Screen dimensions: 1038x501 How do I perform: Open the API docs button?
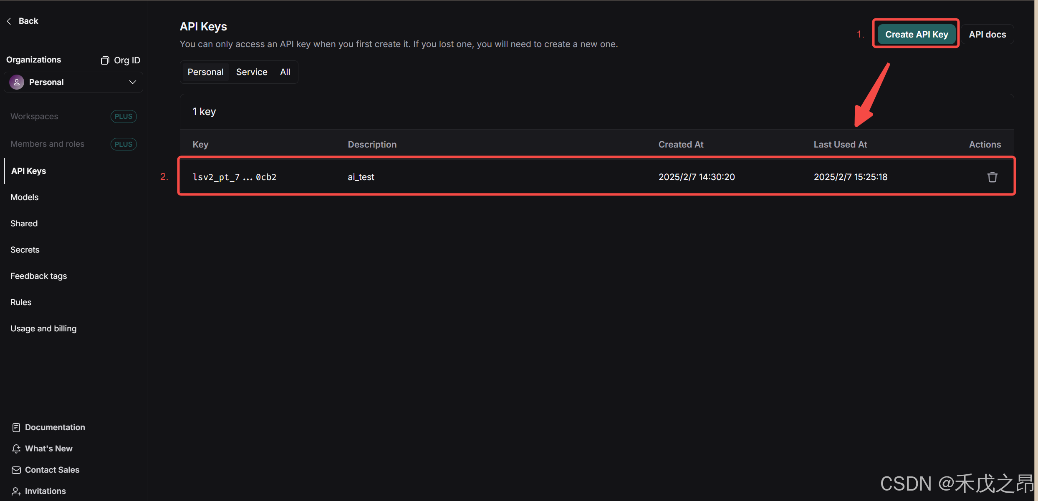click(987, 35)
